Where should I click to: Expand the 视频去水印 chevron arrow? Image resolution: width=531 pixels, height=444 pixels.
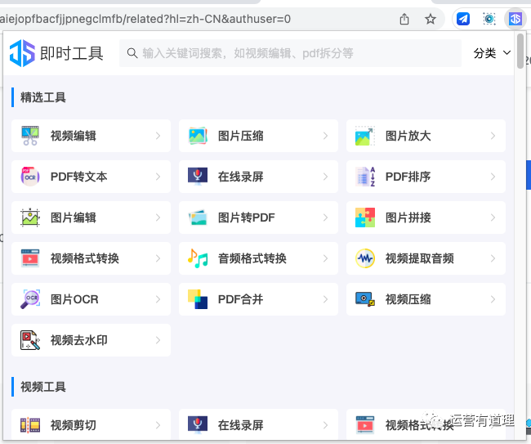pyautogui.click(x=158, y=340)
